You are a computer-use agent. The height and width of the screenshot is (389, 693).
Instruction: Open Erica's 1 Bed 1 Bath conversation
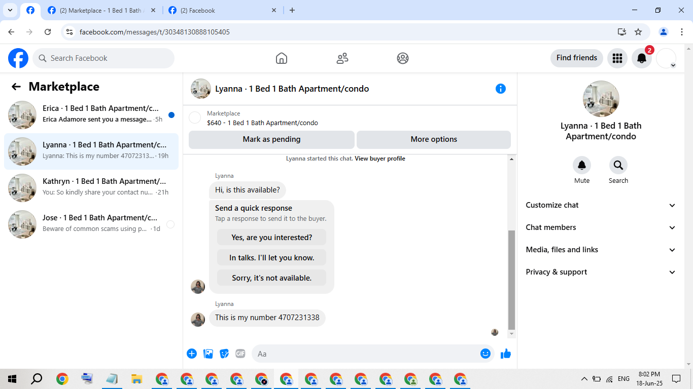(91, 115)
